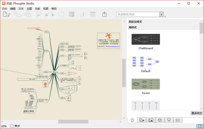Toggle the 焦点 focus checkbox

pos(12,126)
